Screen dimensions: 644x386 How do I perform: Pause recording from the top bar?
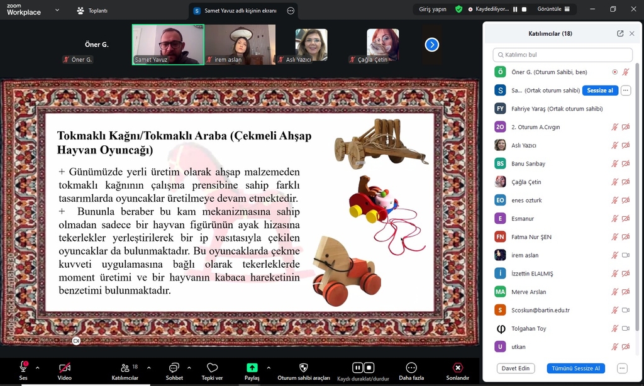pyautogui.click(x=515, y=9)
